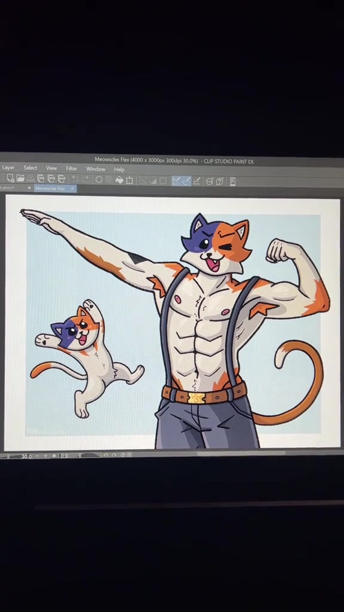This screenshot has width=344, height=612.
Task: Open the Window menu
Action: pyautogui.click(x=96, y=169)
